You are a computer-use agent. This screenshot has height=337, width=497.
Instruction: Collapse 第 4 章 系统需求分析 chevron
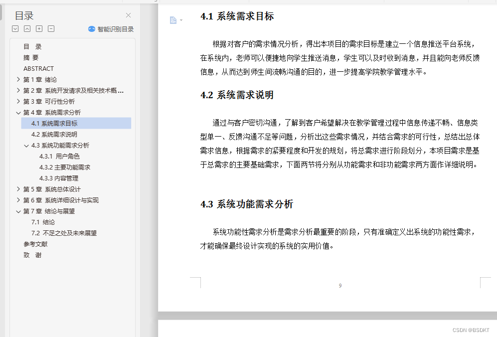tap(18, 113)
